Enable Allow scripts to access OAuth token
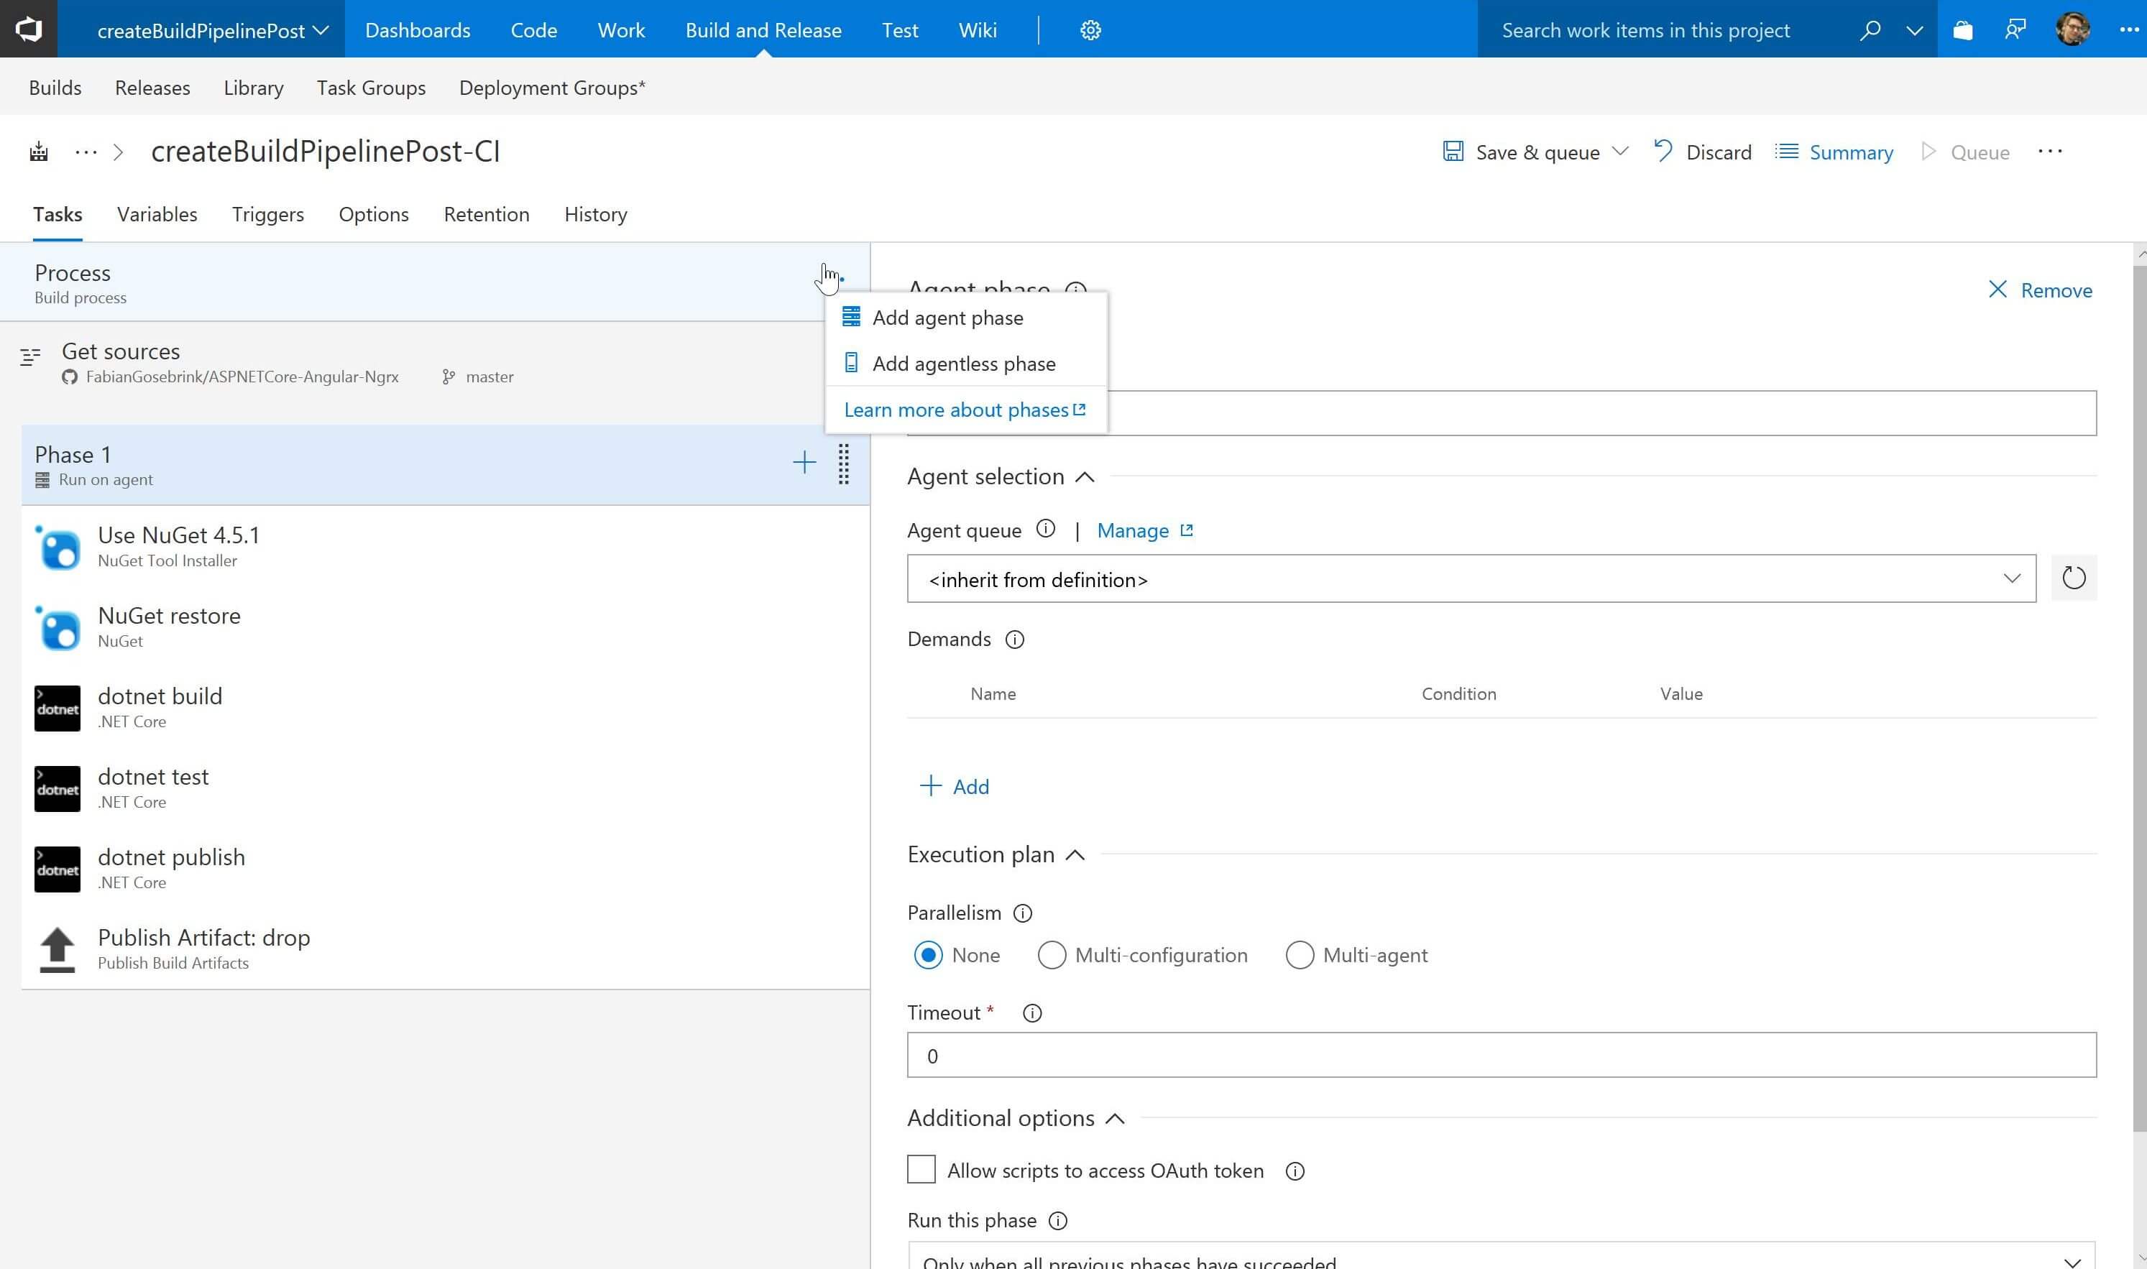The width and height of the screenshot is (2147, 1269). click(921, 1170)
